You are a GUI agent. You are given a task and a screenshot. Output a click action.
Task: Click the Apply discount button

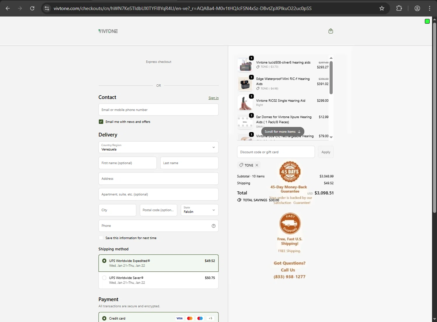326,152
